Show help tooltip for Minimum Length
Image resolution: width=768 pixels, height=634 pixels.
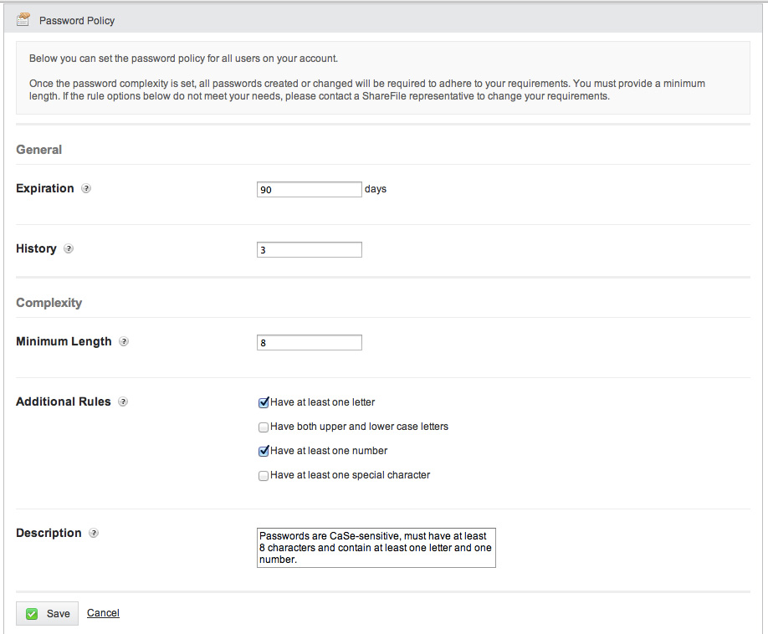coord(124,342)
